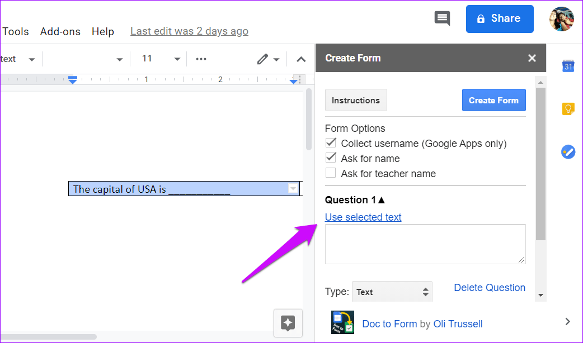Open the Add-ons menu
Image resolution: width=583 pixels, height=343 pixels.
[60, 31]
